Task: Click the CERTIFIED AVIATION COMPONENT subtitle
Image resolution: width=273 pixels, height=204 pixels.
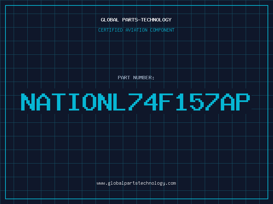Action: click(x=136, y=30)
